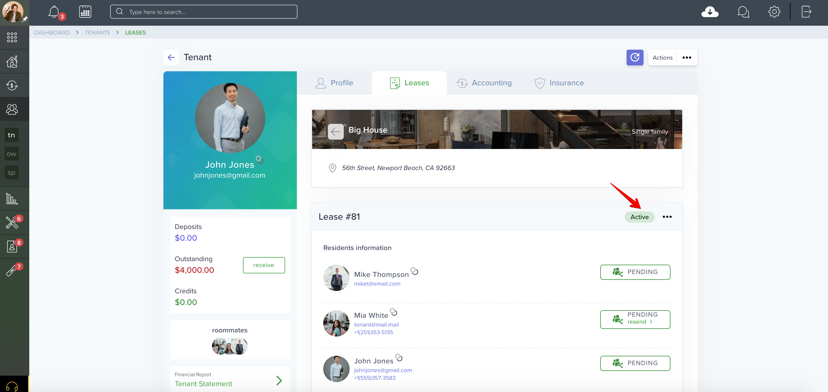Select the 'sp' shortcut in sidebar
Viewport: 828px width, 392px height.
12,173
